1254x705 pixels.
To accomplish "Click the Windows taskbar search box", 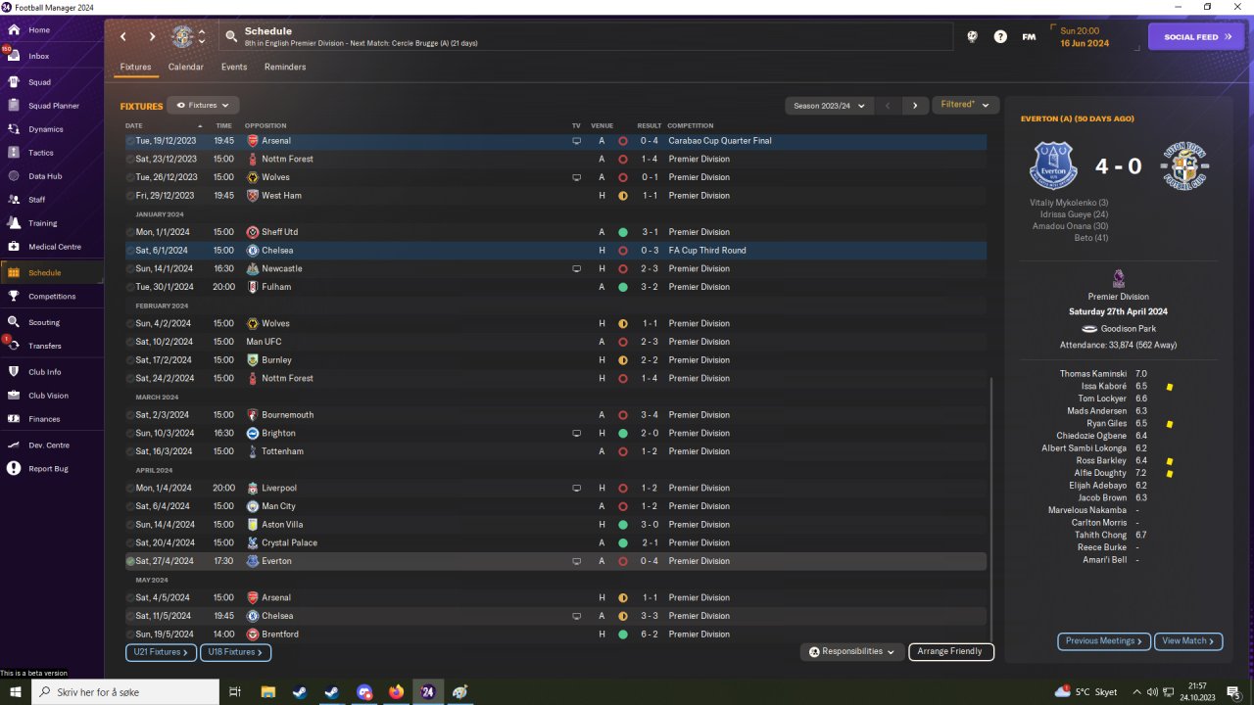I will [124, 692].
